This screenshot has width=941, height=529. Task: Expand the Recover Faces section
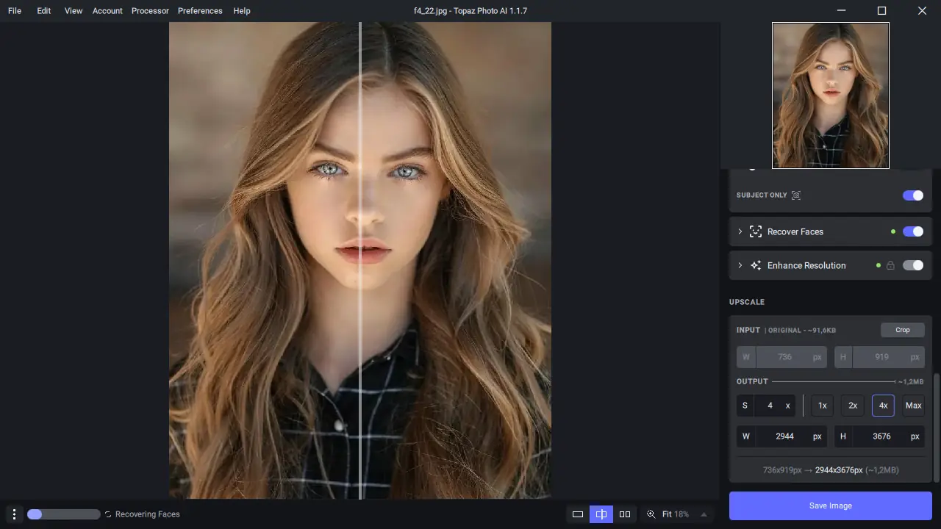pos(740,231)
